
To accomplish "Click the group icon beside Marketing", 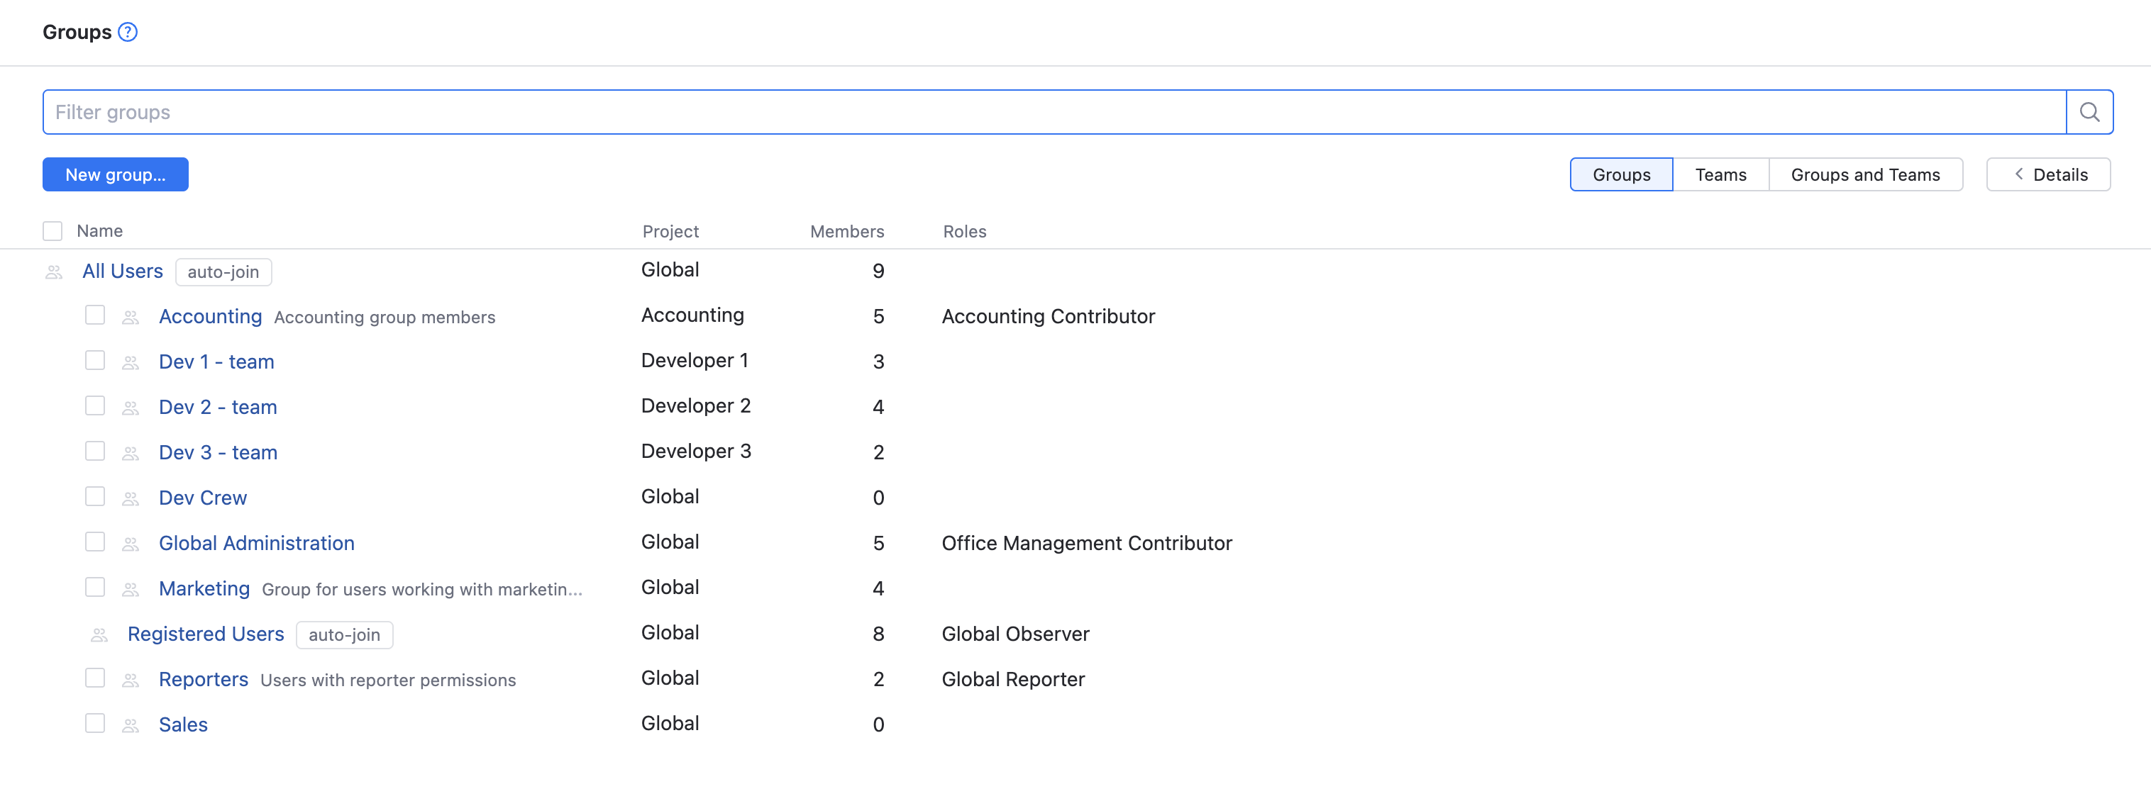I will pyautogui.click(x=131, y=589).
